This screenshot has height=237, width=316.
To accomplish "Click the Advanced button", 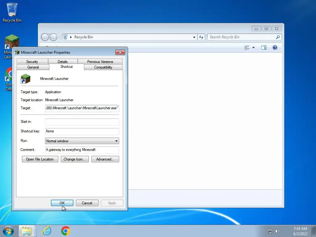I will coord(105,159).
